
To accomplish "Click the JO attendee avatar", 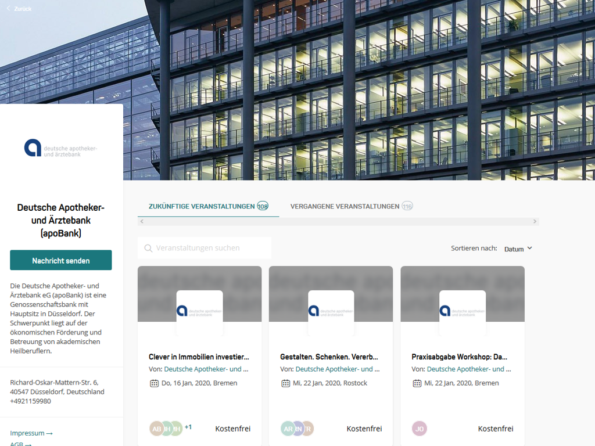I will coord(420,429).
